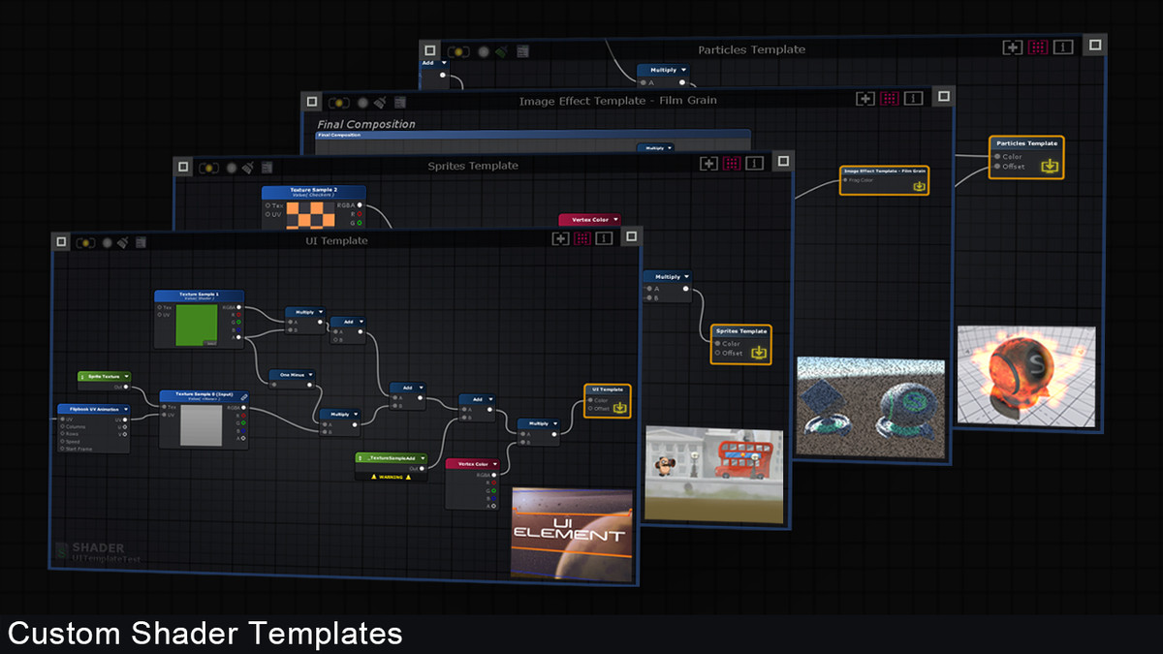Click the magenta grid icon in Particles Template window
1163x654 pixels.
pos(1038,47)
